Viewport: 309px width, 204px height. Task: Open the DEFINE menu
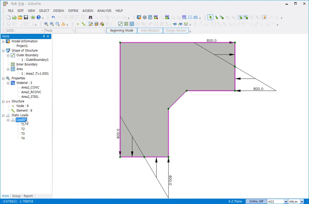tap(73, 10)
